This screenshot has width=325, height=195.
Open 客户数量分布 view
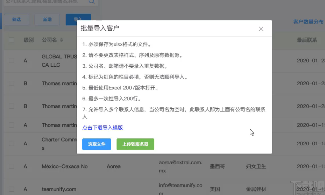click(x=308, y=22)
